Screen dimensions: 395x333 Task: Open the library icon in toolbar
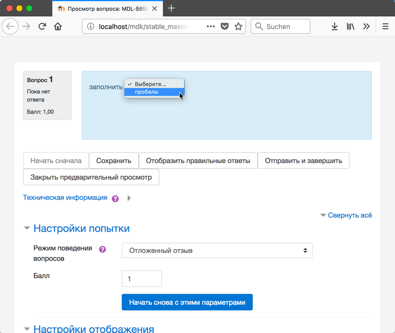tap(351, 26)
